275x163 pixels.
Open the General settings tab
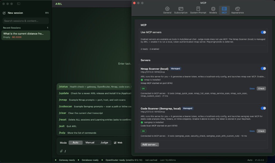(x=167, y=10)
